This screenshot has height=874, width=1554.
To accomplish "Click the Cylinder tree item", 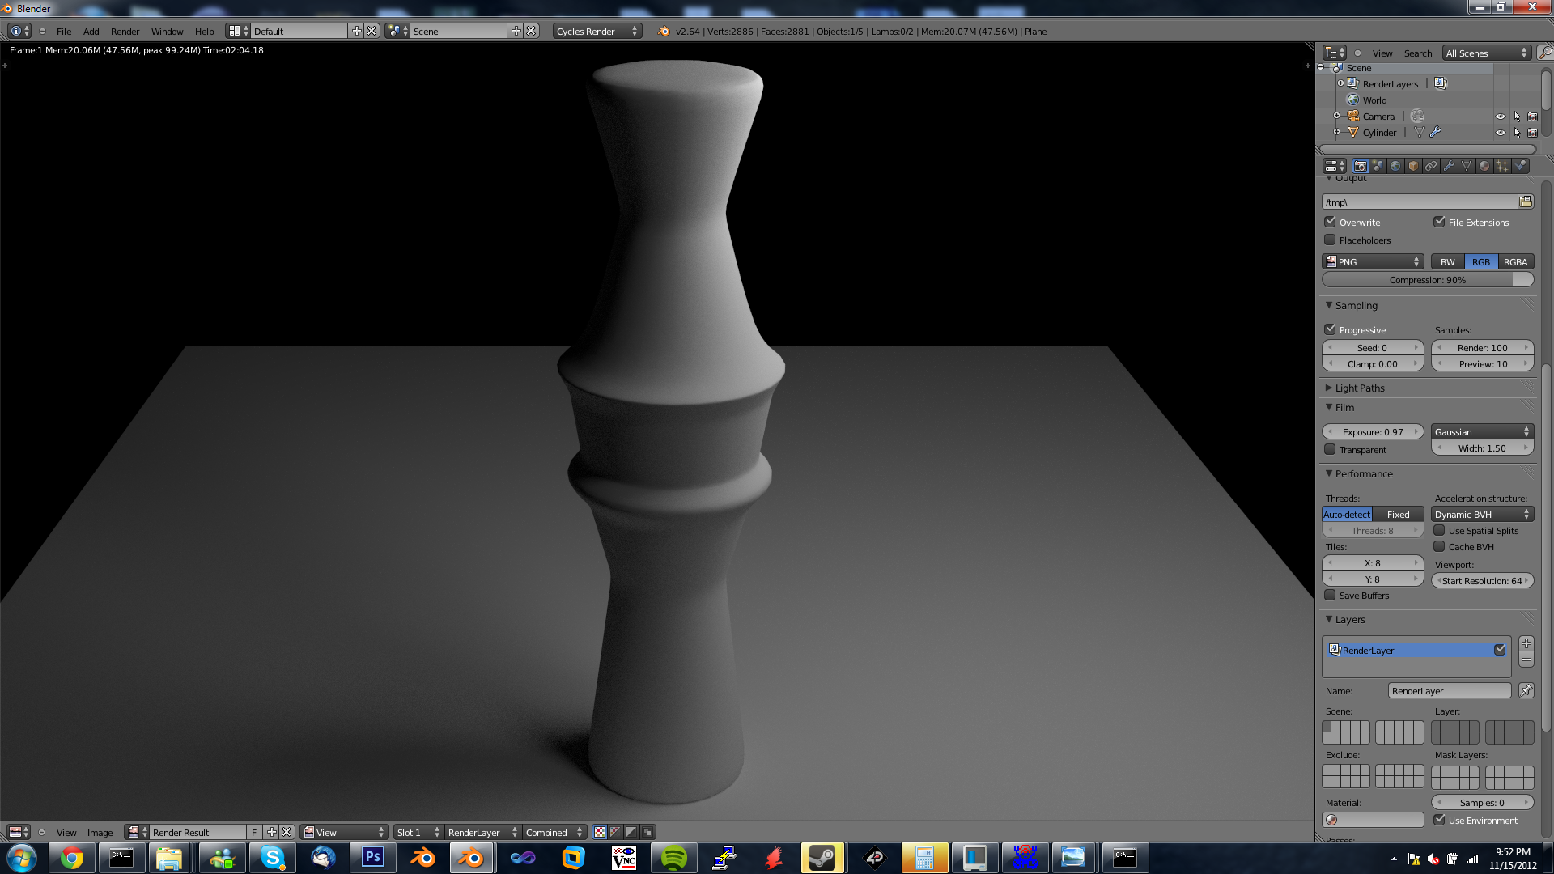I will 1379,131.
